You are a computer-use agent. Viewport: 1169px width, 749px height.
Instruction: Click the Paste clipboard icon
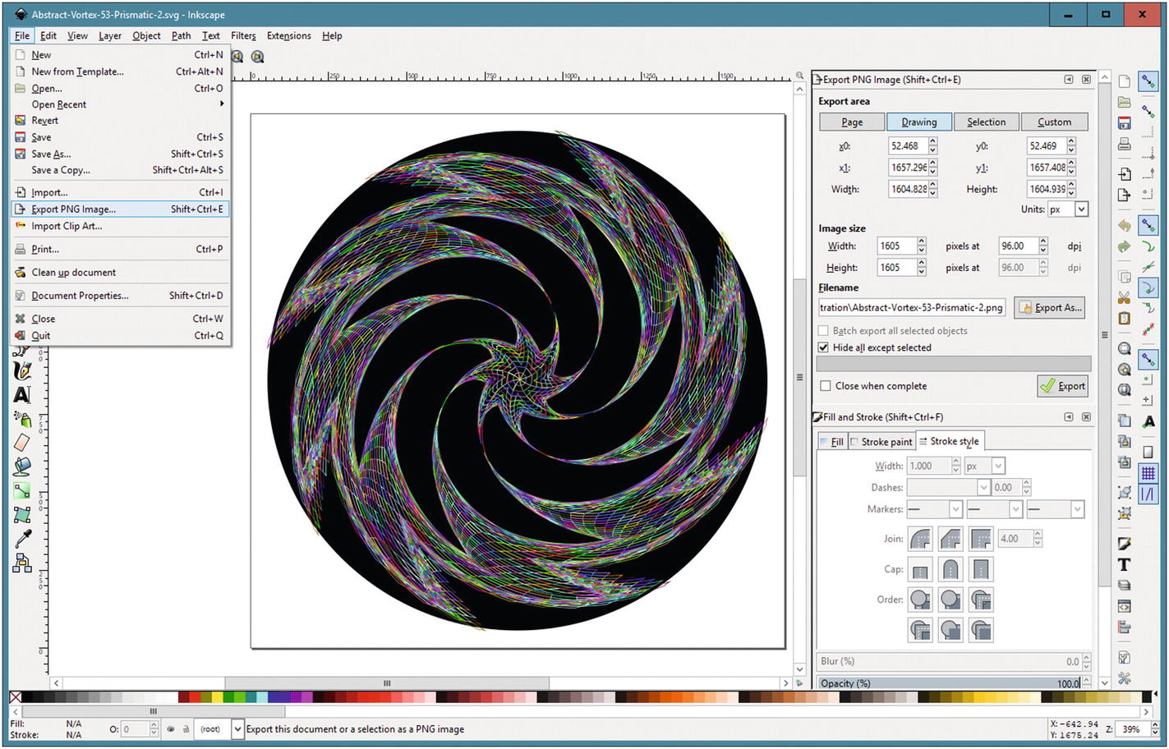click(1125, 319)
